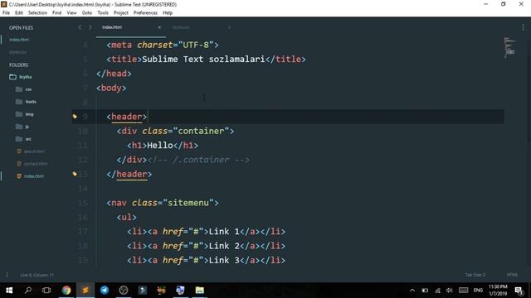Click the "Link 3" anchor text in code

coord(224,260)
